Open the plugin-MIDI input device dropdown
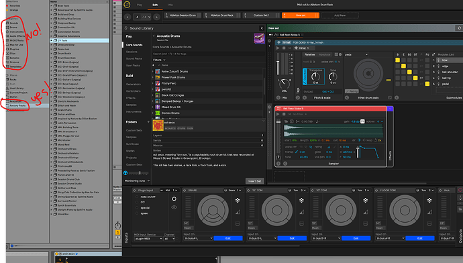The width and height of the screenshot is (463, 263). tap(148, 238)
